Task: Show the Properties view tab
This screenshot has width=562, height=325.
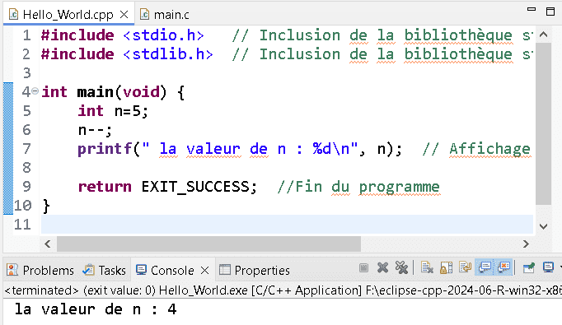Action: click(255, 270)
